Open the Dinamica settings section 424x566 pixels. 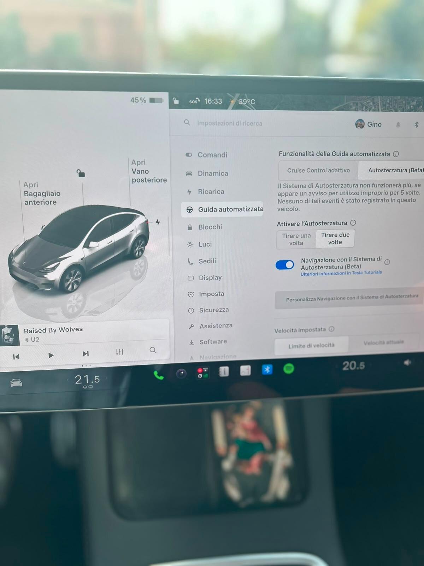tap(207, 173)
